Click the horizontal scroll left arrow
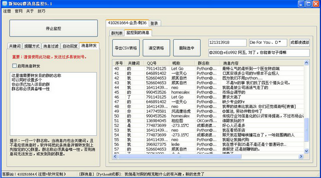The height and width of the screenshot is (178, 321). pyautogui.click(x=115, y=156)
